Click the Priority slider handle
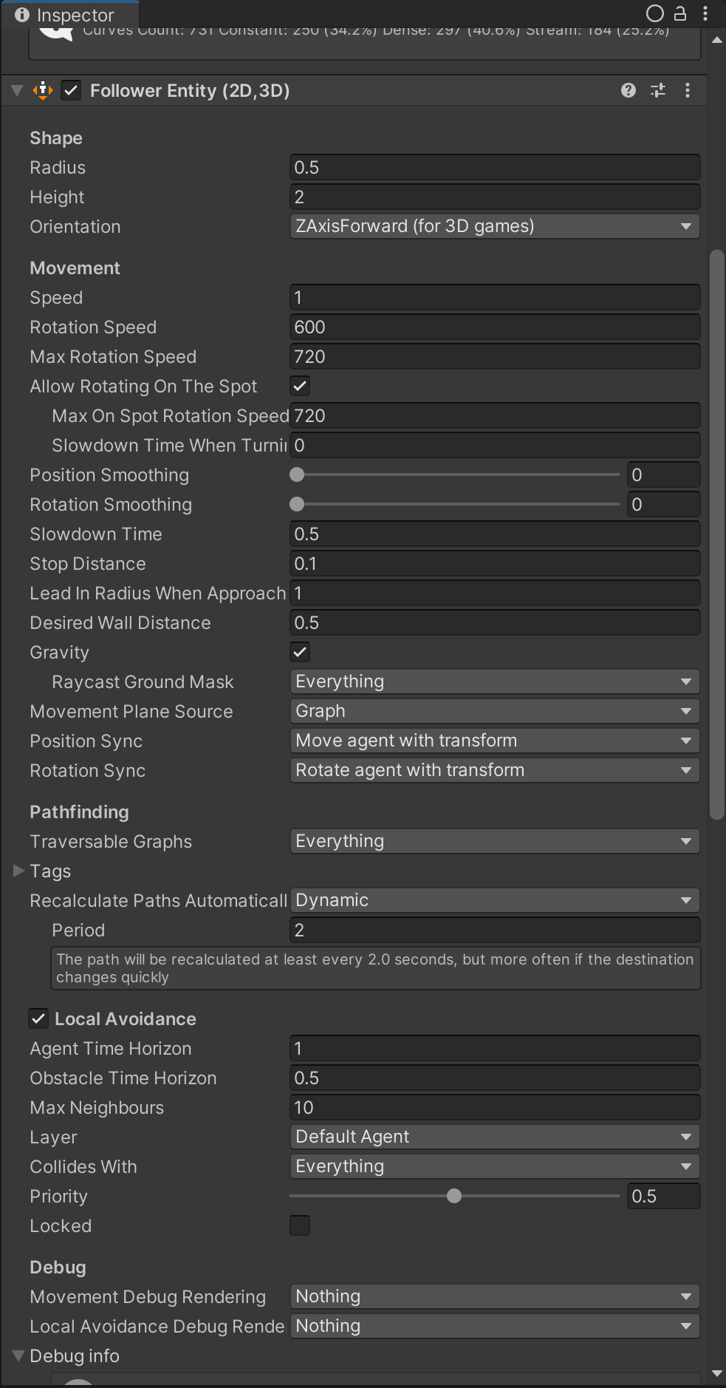The width and height of the screenshot is (726, 1388). [454, 1196]
